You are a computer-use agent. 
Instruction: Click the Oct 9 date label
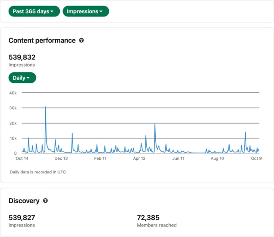[x=256, y=159]
